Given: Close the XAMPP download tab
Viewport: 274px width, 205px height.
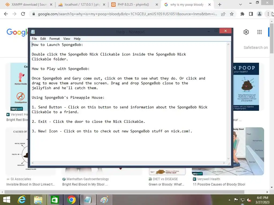Looking at the screenshot, I should pyautogui.click(x=51, y=5).
